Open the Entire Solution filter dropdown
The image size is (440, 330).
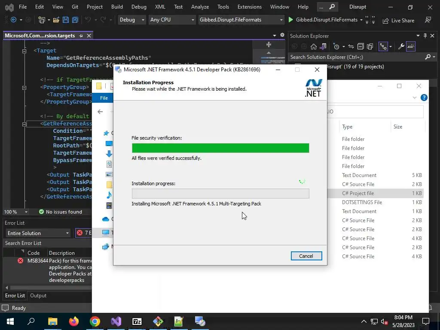click(x=38, y=233)
